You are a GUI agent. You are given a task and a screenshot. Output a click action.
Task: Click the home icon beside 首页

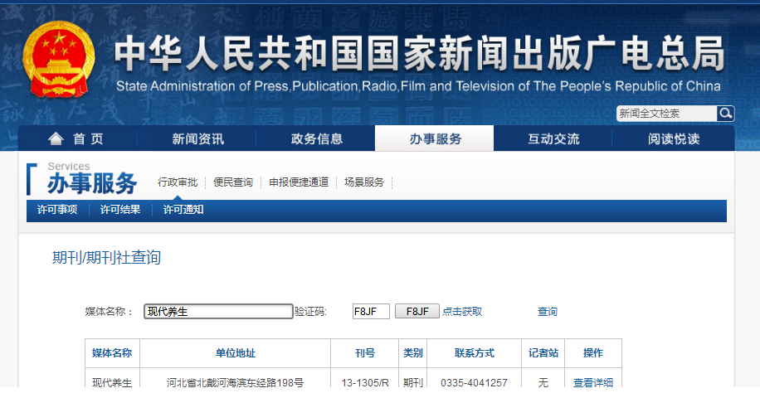click(56, 139)
